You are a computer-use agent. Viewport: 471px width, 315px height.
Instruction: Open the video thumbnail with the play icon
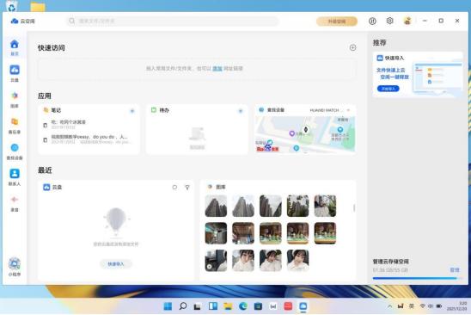216,261
